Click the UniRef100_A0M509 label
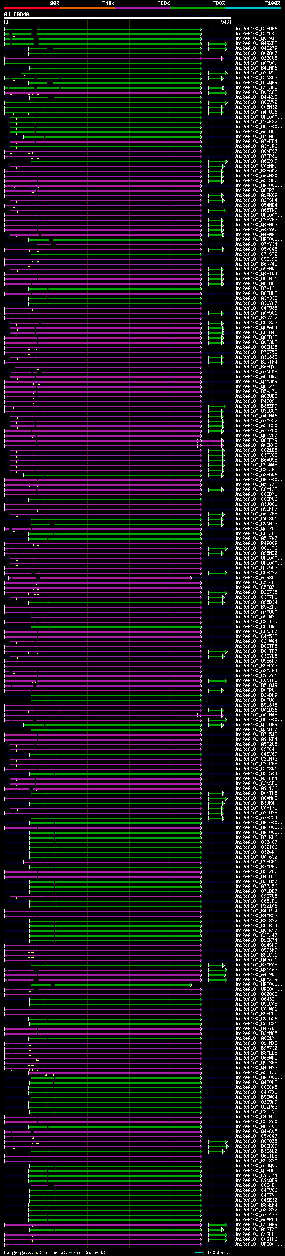The image size is (285, 1256). tap(256, 63)
